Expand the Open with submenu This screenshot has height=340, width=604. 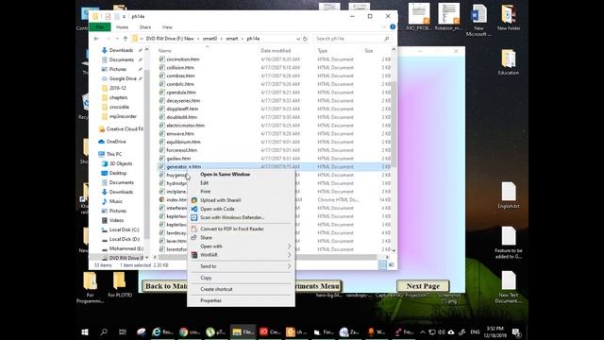point(242,246)
